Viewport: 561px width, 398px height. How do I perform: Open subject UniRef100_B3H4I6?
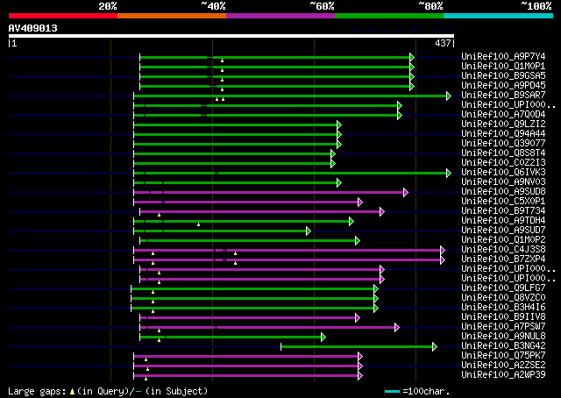[x=503, y=307]
